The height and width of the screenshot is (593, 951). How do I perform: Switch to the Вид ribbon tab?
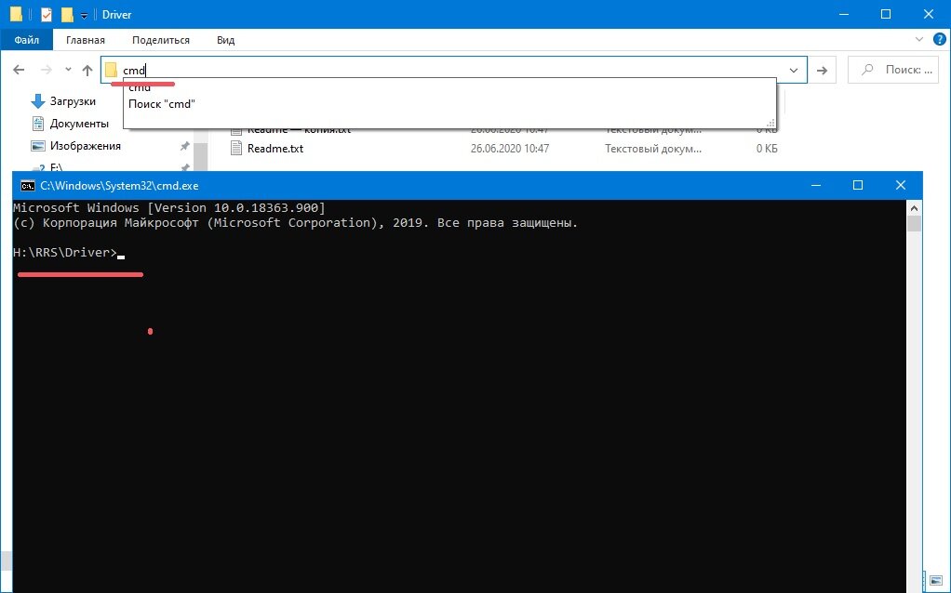(223, 39)
